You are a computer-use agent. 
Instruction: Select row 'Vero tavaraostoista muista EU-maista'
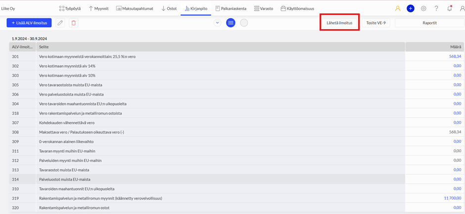(x=235, y=85)
